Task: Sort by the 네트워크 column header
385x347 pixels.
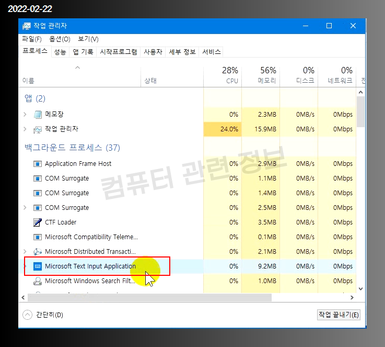Action: pos(337,76)
